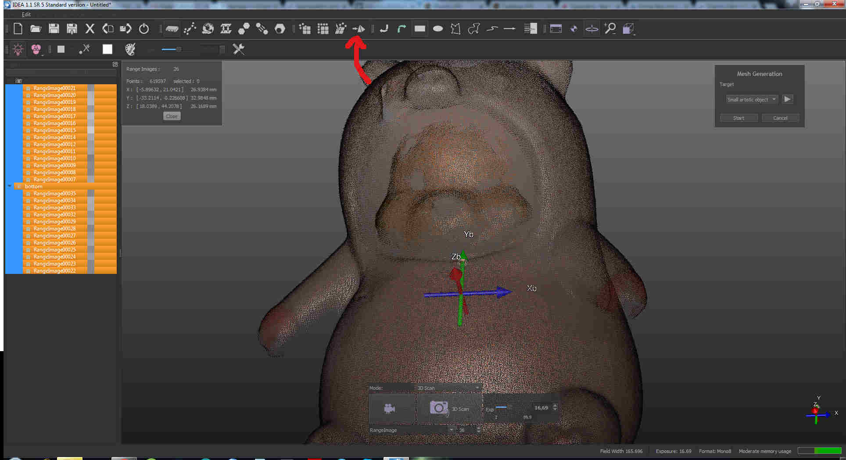
Task: Click the 3D Scan camera button
Action: pos(449,409)
